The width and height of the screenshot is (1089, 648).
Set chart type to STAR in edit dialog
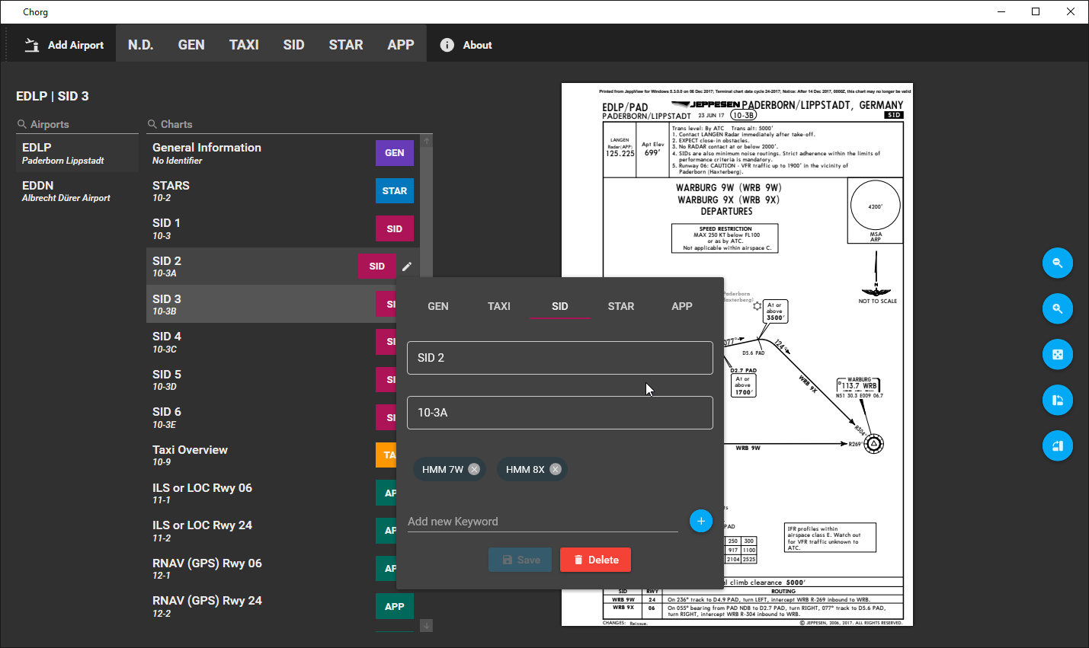point(621,306)
